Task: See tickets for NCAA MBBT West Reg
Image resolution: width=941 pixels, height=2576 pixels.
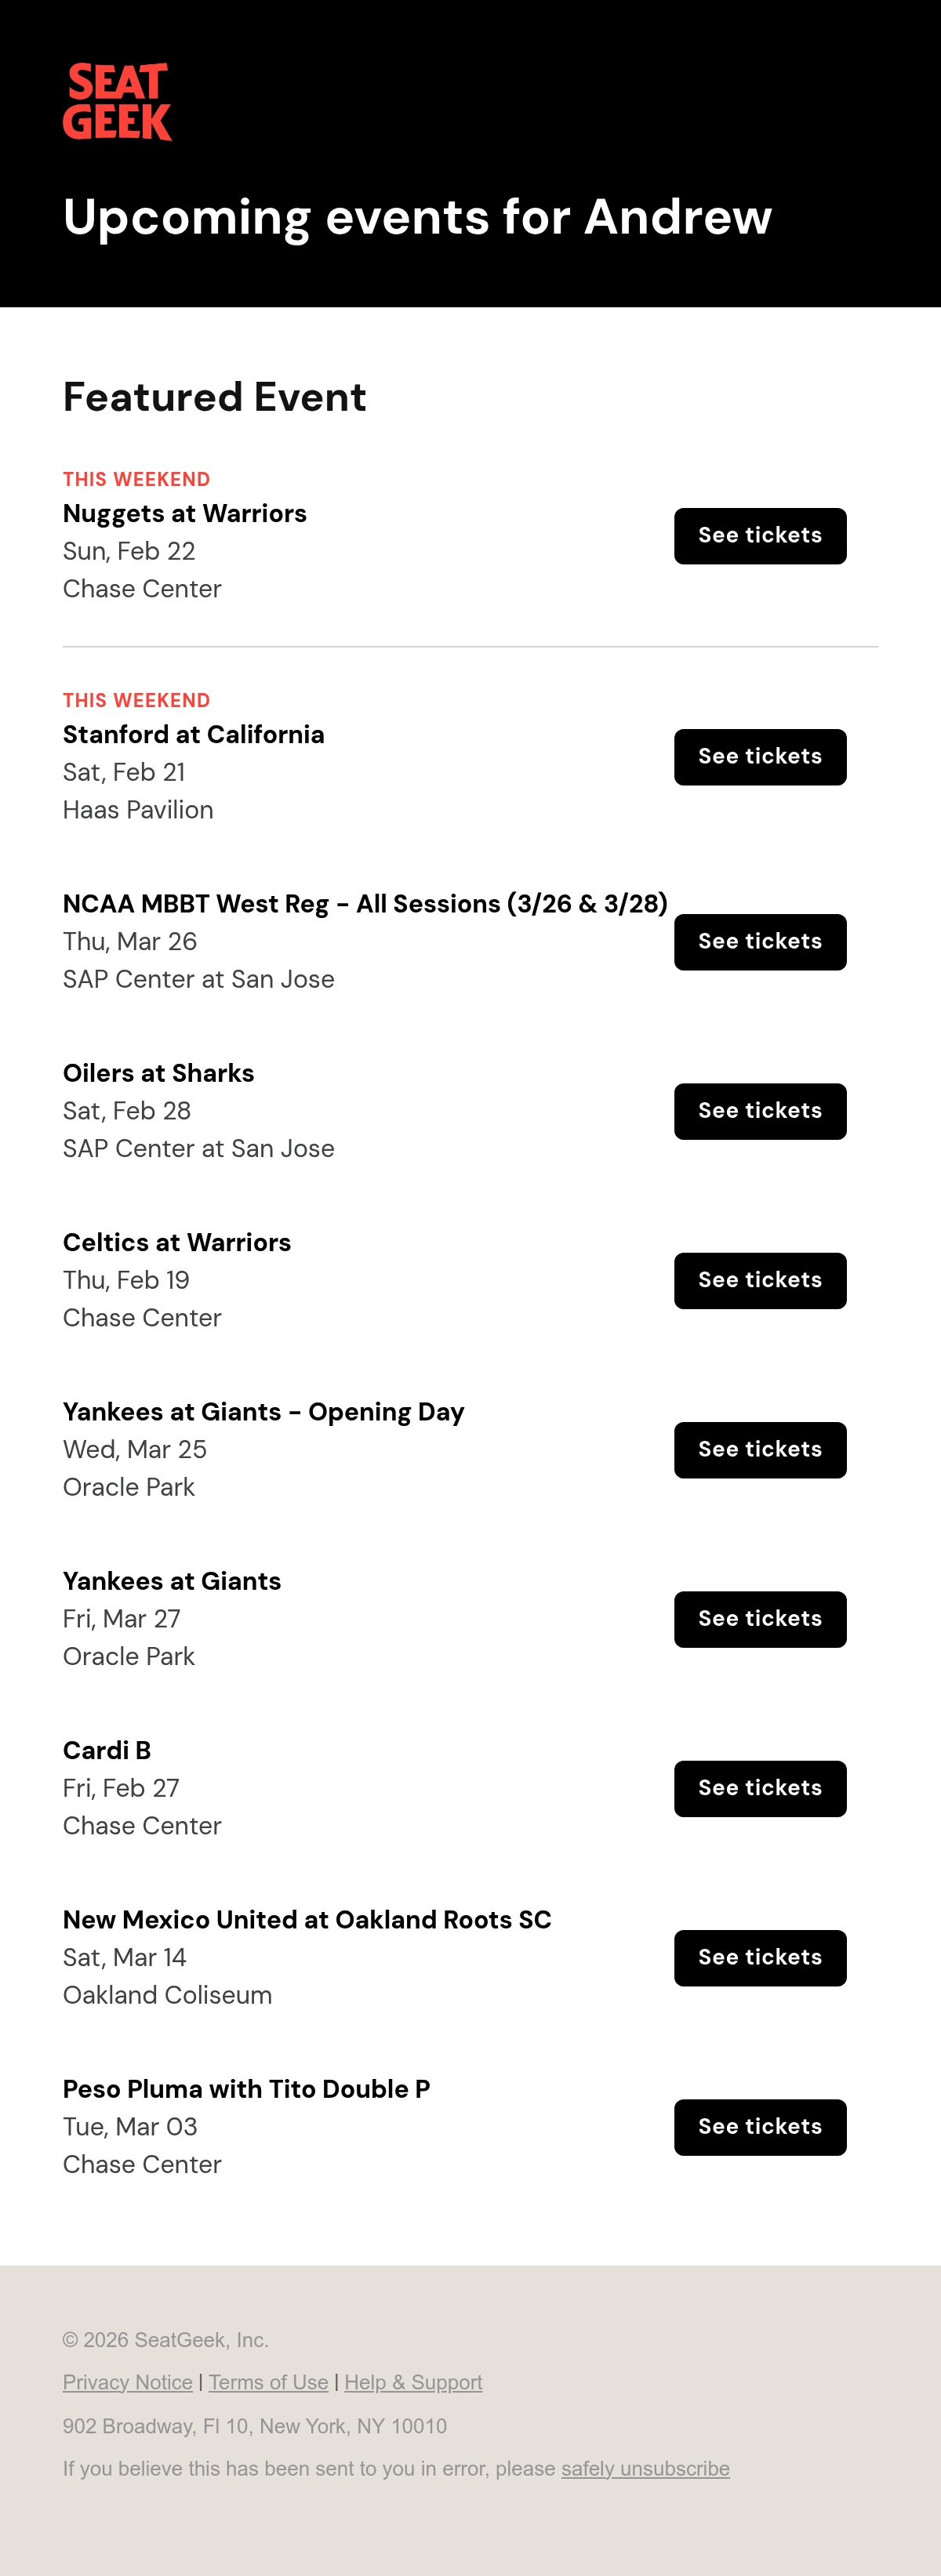Action: point(760,942)
